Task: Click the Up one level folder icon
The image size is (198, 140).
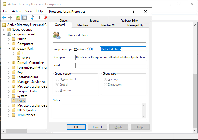Action: pos(18,18)
